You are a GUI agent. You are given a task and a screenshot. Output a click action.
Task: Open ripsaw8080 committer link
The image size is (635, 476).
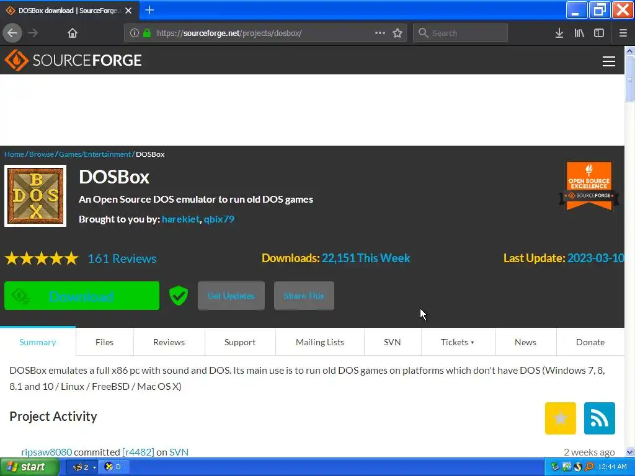47,452
